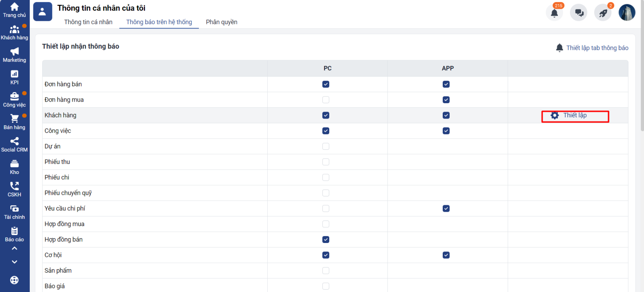Open the Trang chủ home icon
The image size is (644, 292).
coord(14,7)
